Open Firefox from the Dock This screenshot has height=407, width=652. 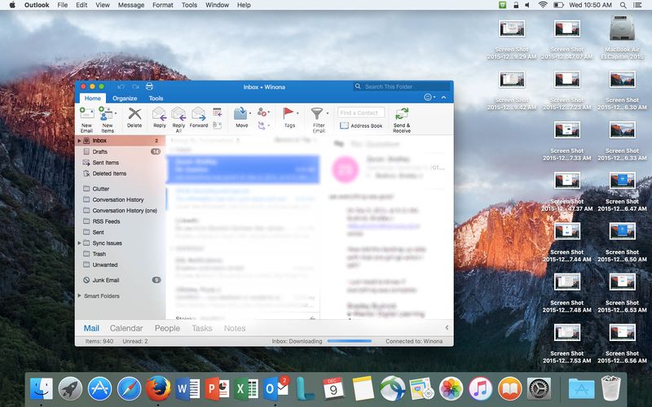tap(155, 387)
